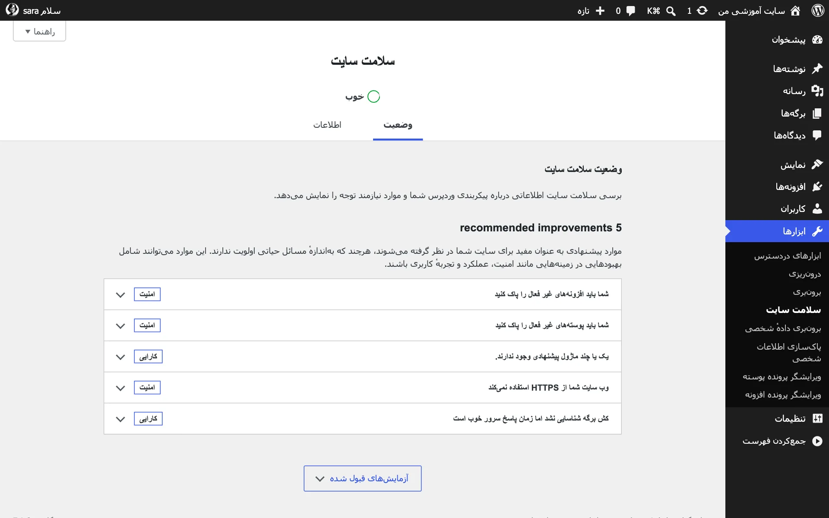Open Erase Personal Data (پاک‌سازی اطلاعات شخصی) link
This screenshot has width=829, height=518.
point(789,352)
